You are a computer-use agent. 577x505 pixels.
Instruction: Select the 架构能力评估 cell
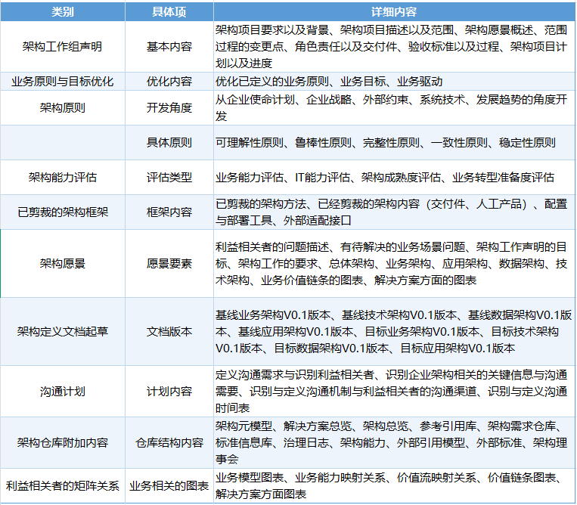tap(63, 178)
